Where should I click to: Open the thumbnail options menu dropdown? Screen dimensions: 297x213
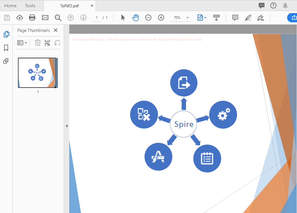click(x=22, y=43)
